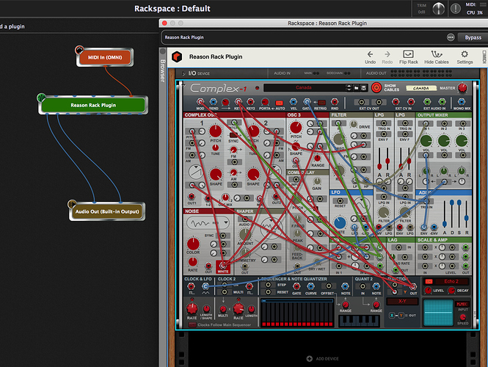
Task: Open the vertical Browser tab
Action: tap(162, 71)
